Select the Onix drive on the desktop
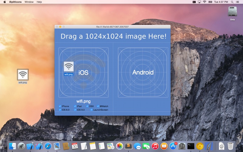The image size is (243, 152). [232, 13]
